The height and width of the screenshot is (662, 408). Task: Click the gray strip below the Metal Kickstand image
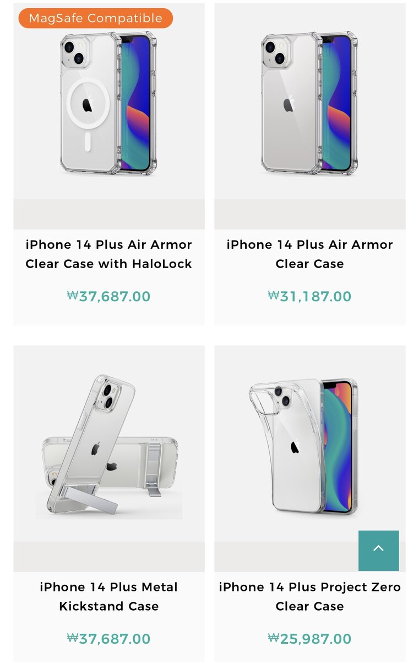pos(109,557)
